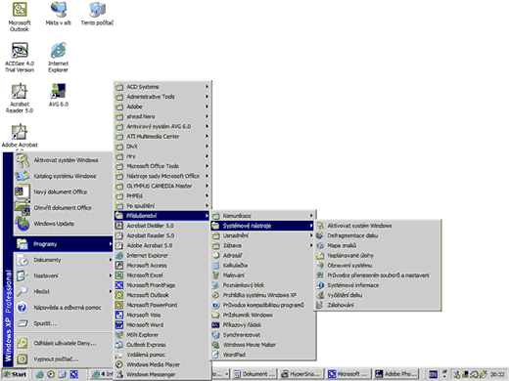The height and width of the screenshot is (381, 509).
Task: Select Systémové nástroje menu entry
Action: [x=262, y=226]
